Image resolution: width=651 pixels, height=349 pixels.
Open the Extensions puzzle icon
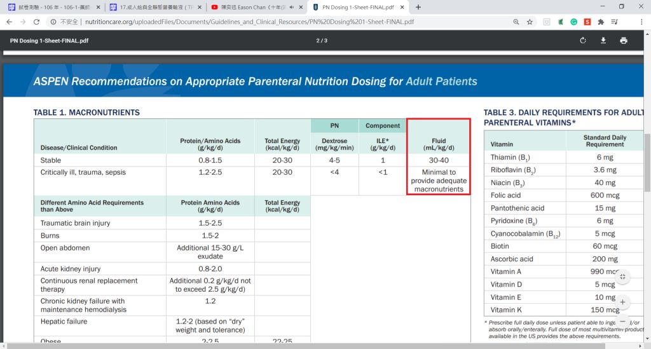point(601,22)
